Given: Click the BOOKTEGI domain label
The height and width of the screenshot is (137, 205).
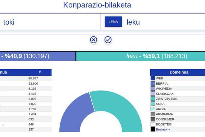Looking at the screenshot, I should [x=164, y=124].
